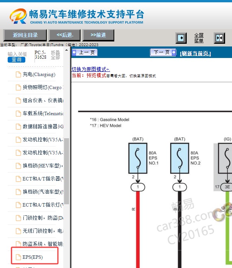
Task: Click 折叠全部 to collapse all items
Action: [56, 55]
